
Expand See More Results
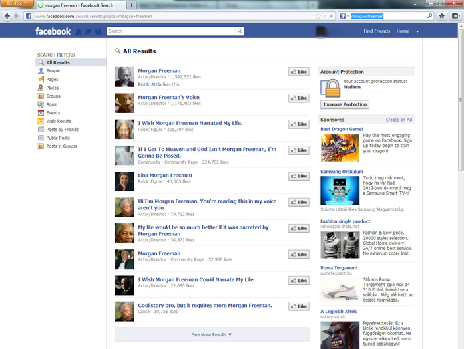[x=212, y=334]
